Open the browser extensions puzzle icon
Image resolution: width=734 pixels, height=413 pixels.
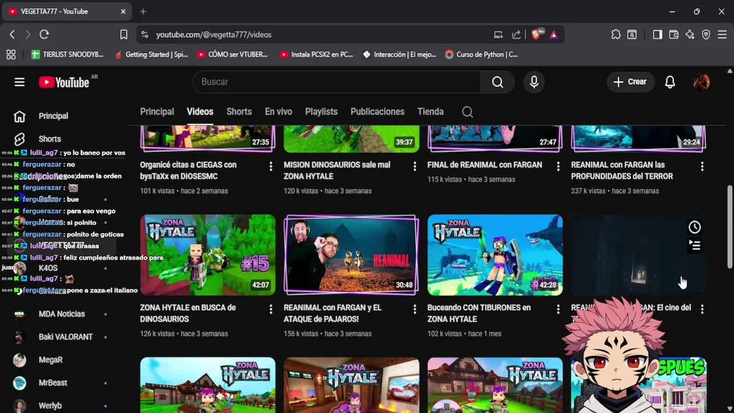(x=616, y=34)
